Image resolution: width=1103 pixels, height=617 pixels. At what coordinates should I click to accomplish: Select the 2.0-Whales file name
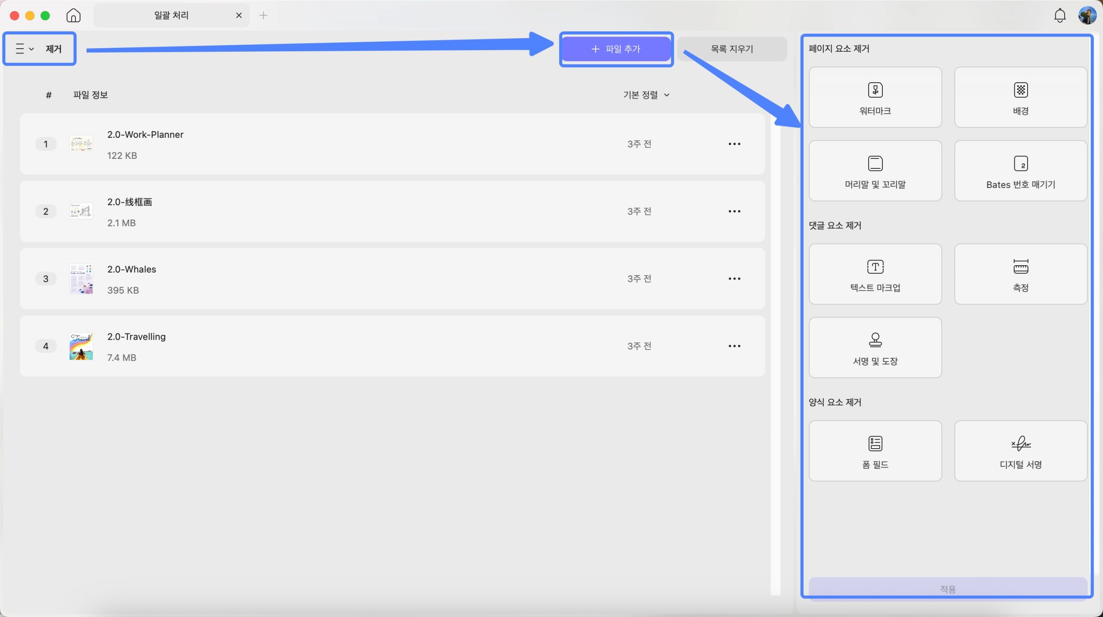131,269
